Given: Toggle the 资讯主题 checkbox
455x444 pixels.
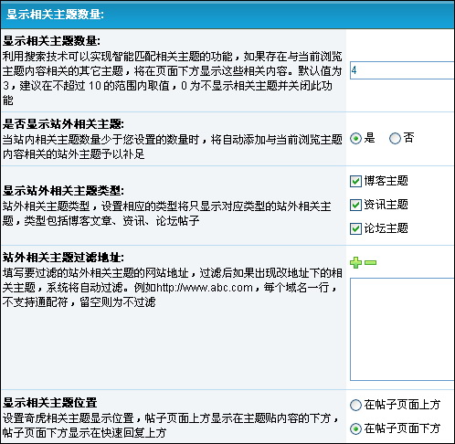Looking at the screenshot, I should [355, 205].
